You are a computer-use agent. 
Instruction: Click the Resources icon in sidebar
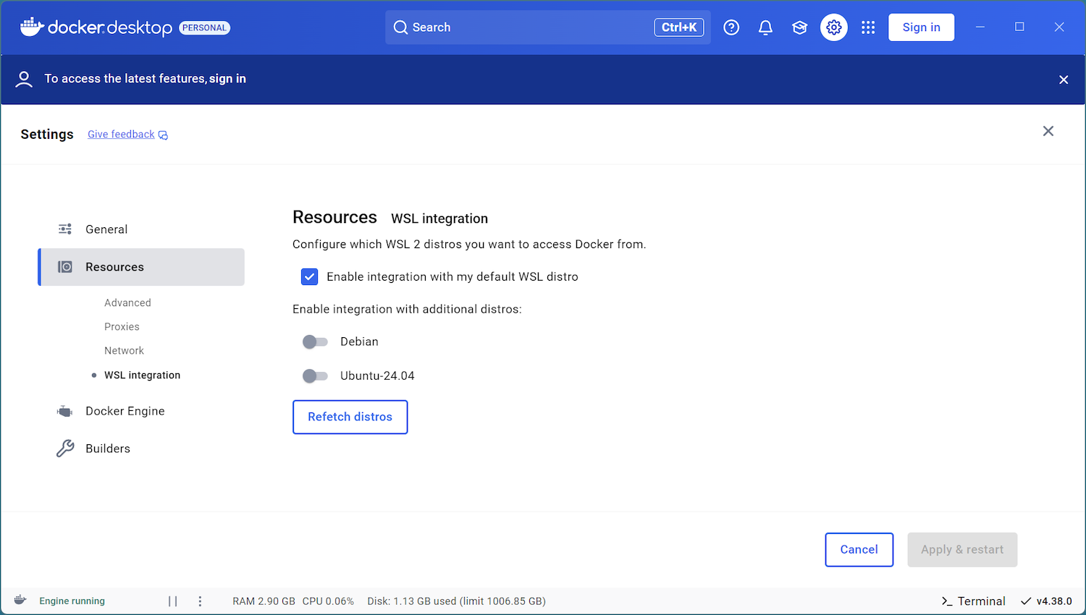[65, 267]
